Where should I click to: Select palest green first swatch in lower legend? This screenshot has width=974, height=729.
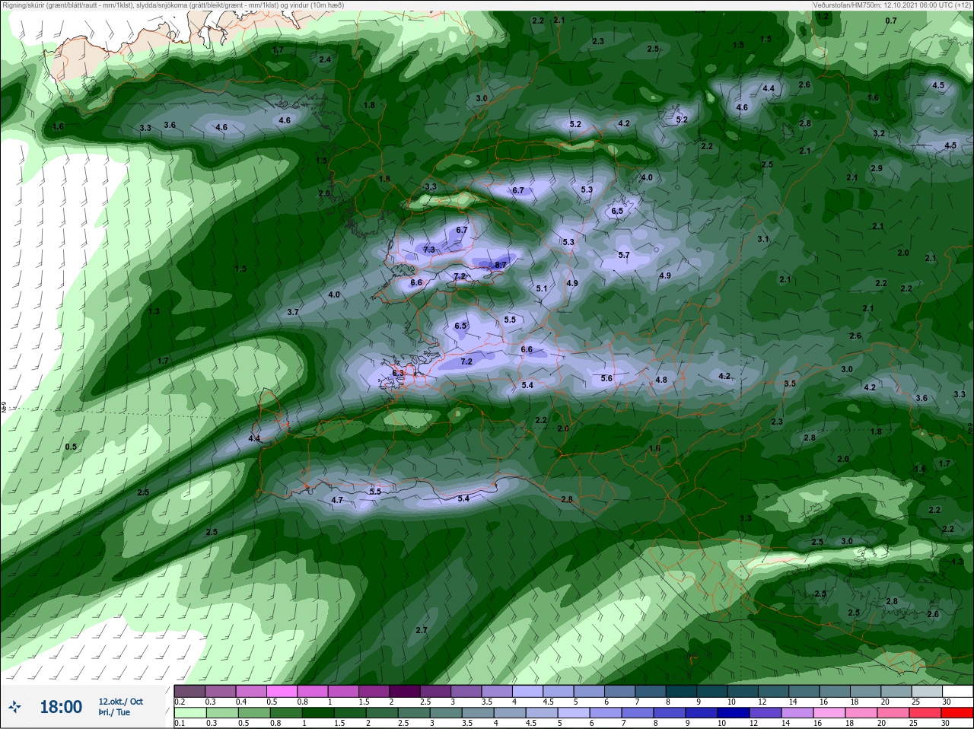[189, 714]
